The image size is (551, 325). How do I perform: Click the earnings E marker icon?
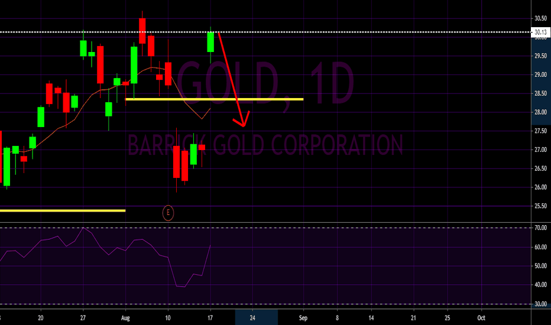pos(168,213)
